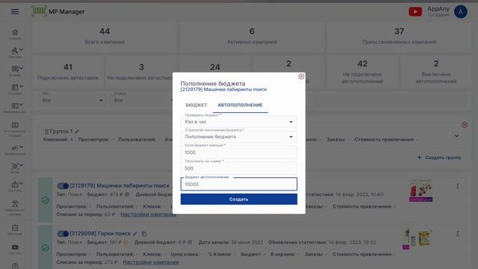Toggle the Горки поиск campaign switch

[63, 234]
